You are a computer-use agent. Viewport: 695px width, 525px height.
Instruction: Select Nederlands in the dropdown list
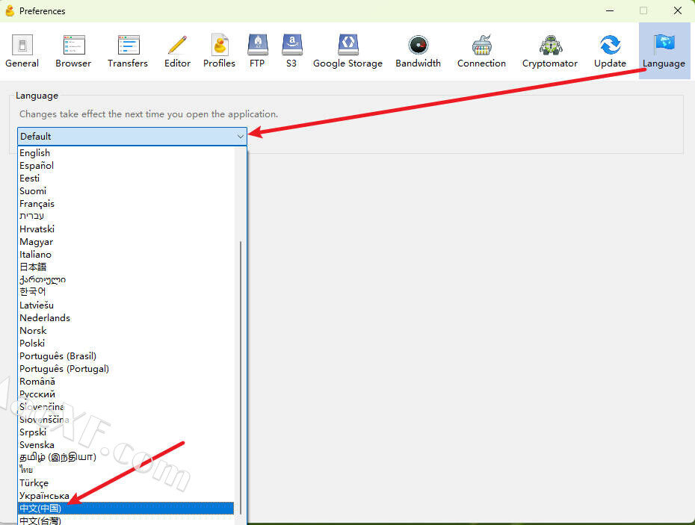coord(45,318)
